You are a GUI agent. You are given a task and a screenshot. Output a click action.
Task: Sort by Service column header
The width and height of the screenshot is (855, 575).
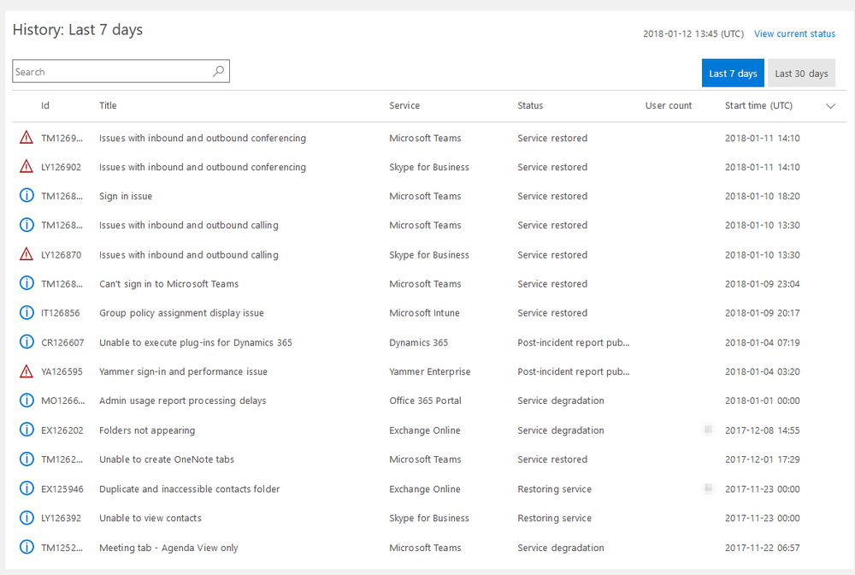404,105
